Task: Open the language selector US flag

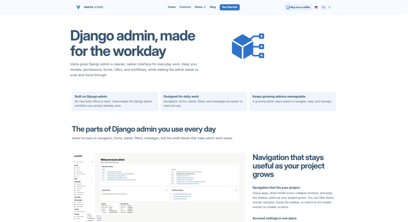Action: pyautogui.click(x=316, y=7)
